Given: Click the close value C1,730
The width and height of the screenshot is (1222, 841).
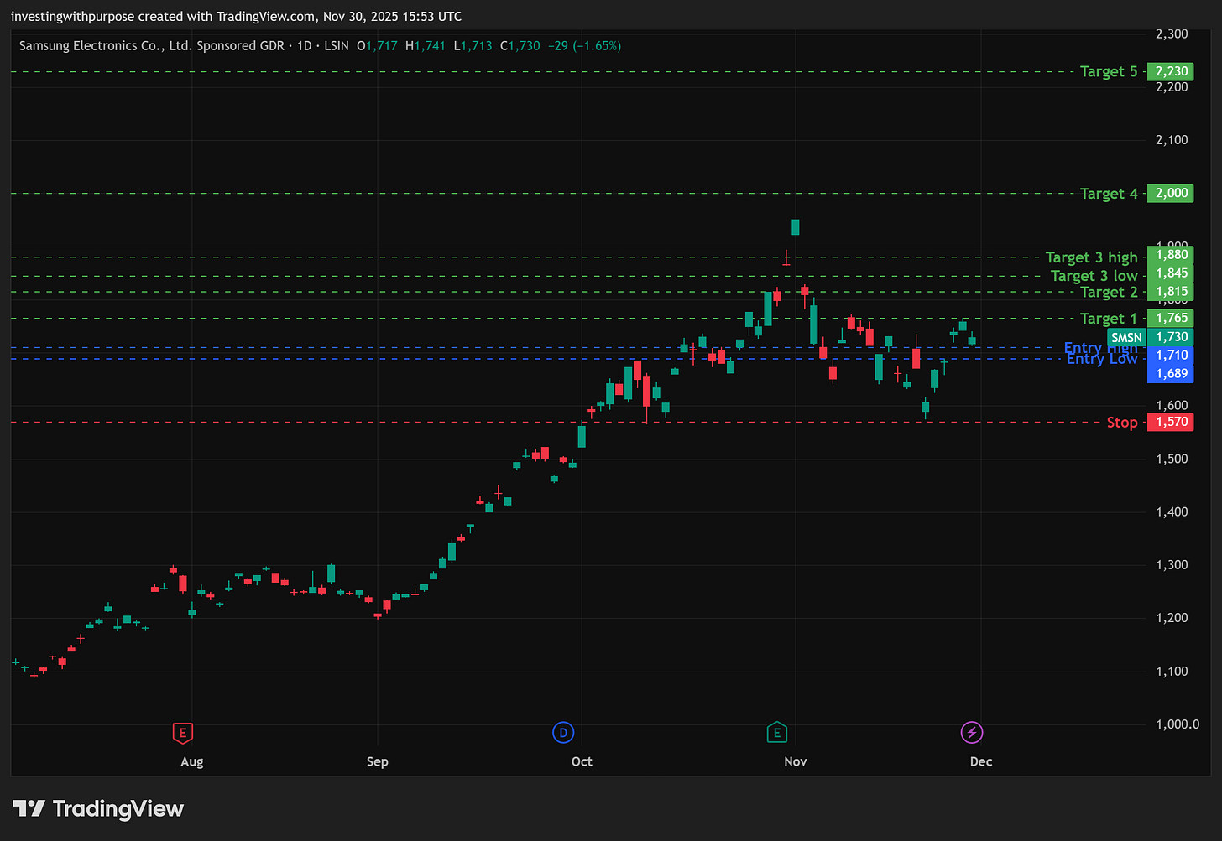Looking at the screenshot, I should click(x=520, y=46).
